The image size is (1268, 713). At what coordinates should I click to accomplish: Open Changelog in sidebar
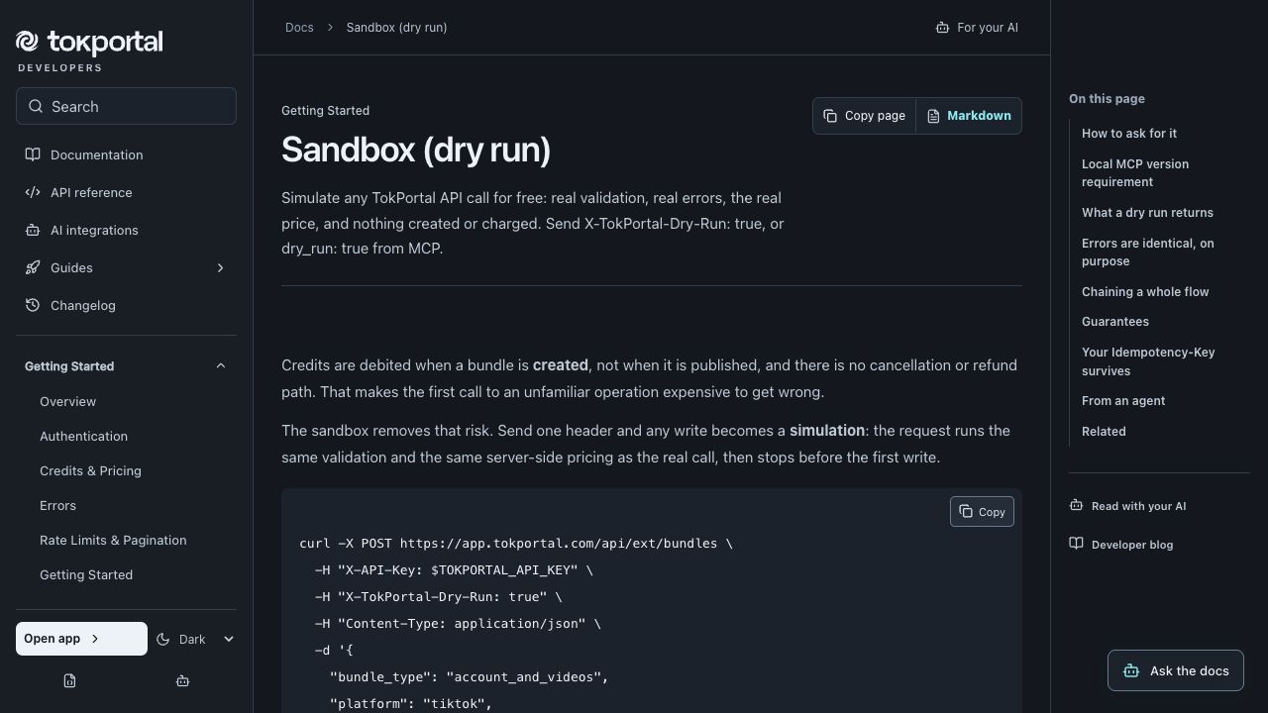click(126, 305)
